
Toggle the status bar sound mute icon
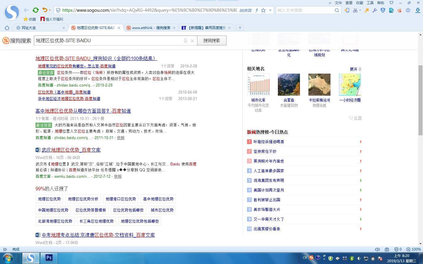coord(377,249)
